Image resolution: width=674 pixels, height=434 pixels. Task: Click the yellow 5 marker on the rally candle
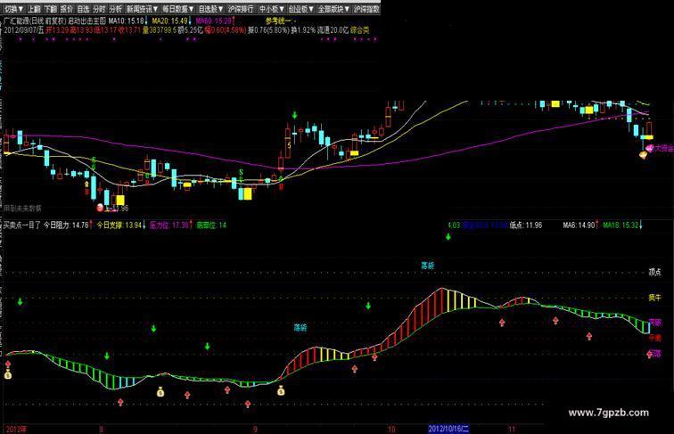click(289, 145)
